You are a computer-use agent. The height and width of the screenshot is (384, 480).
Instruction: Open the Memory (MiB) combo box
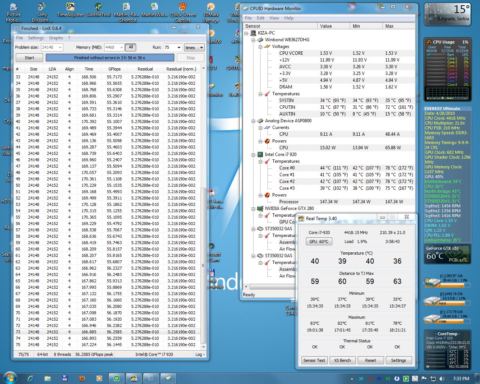[x=114, y=47]
